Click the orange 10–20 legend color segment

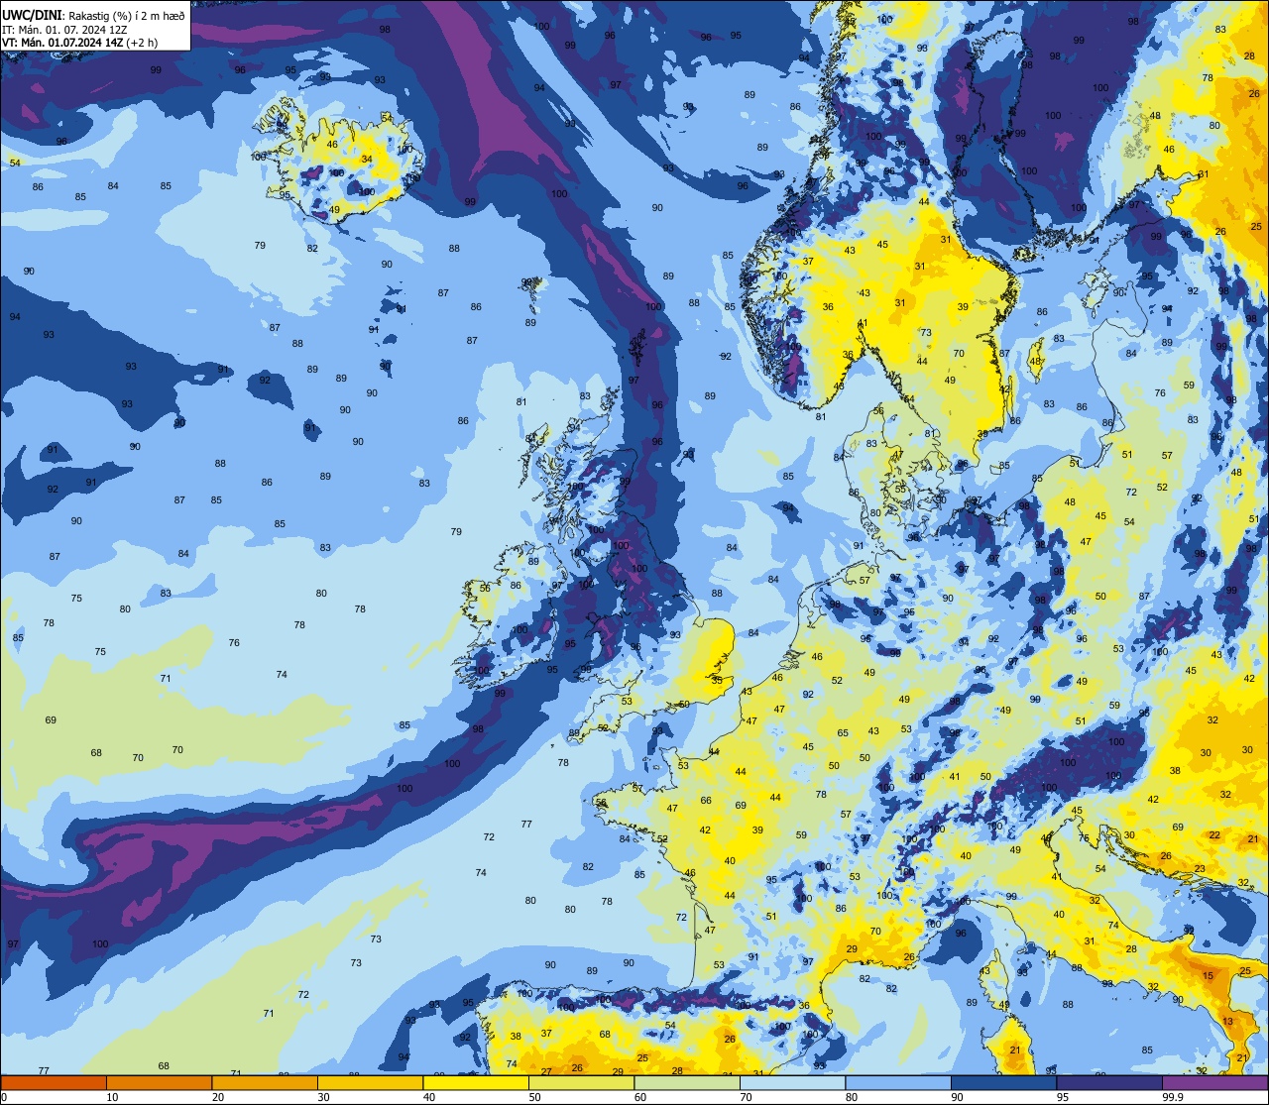point(159,1083)
